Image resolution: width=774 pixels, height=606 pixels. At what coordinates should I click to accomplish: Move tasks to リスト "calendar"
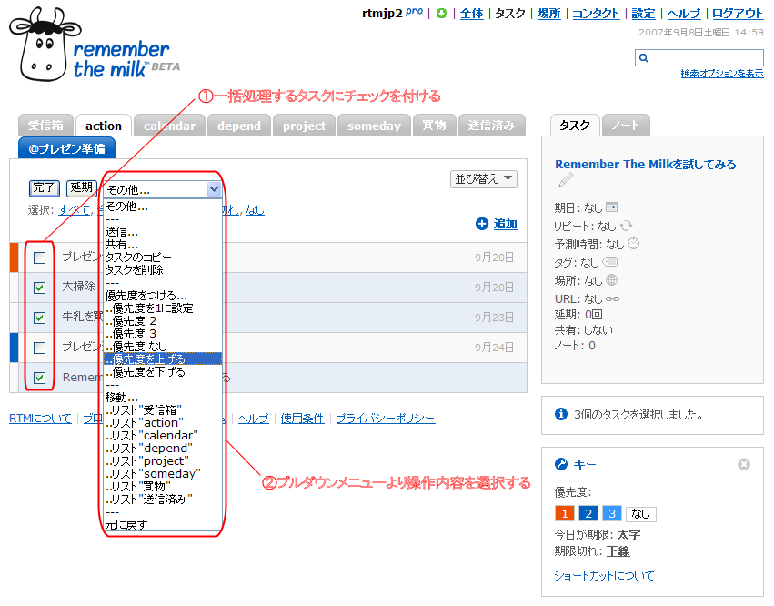point(163,436)
